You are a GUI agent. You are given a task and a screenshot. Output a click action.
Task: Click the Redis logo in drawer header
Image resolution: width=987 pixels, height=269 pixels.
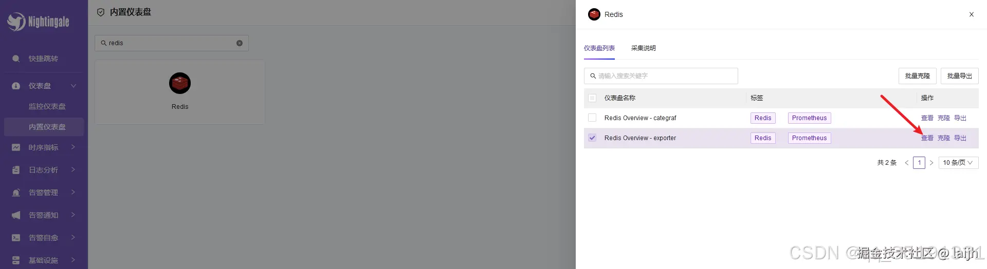pyautogui.click(x=594, y=14)
